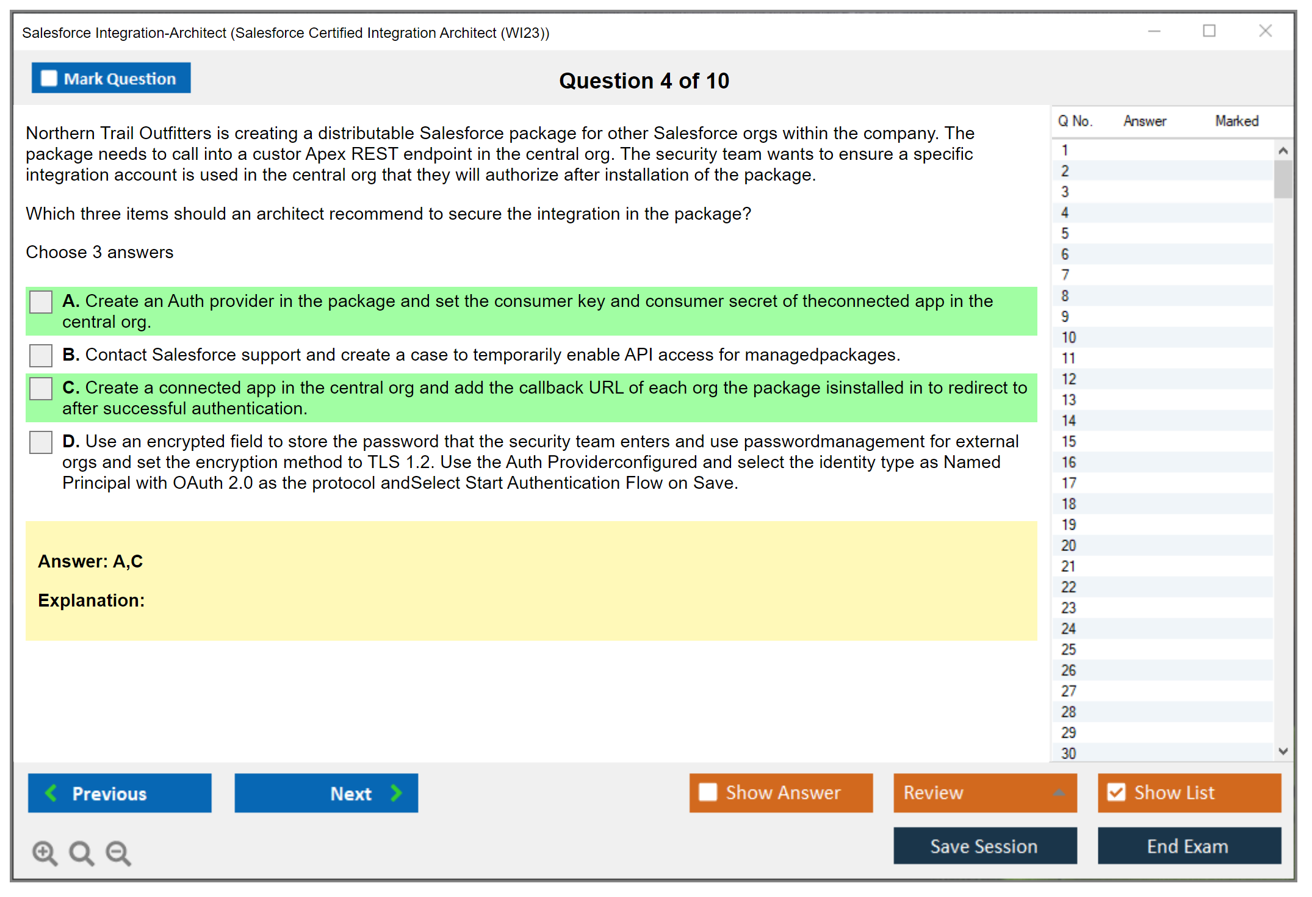This screenshot has height=897, width=1312.
Task: Click the green right chevron on Next
Action: pos(396,793)
